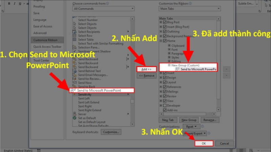Open the Advanced options category
Viewport: 271px width, 152px height.
tap(40, 33)
